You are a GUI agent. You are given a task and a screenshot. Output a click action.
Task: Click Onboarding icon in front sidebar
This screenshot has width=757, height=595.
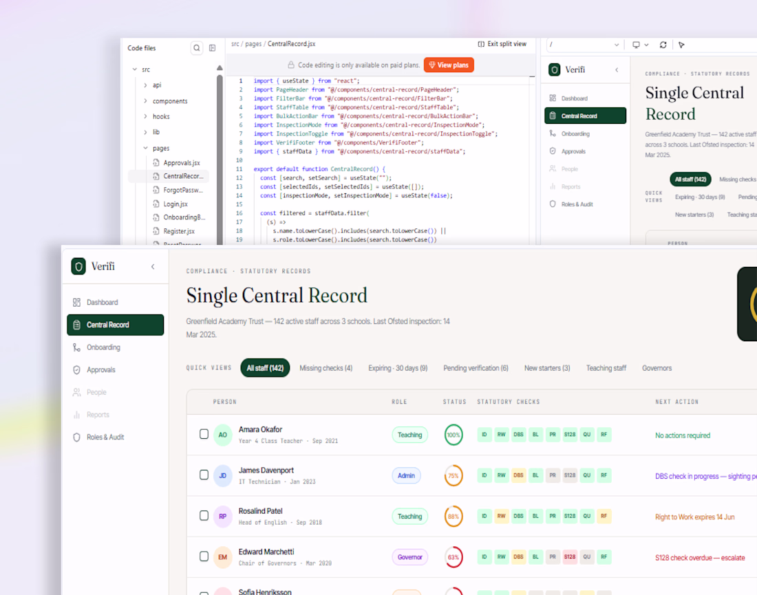tap(77, 347)
